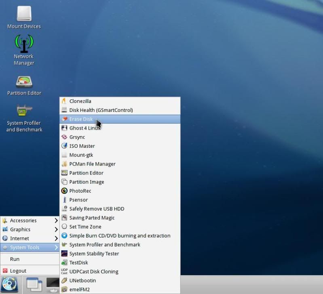The height and width of the screenshot is (294, 323).
Task: Click the monitor icon in the taskbar
Action: [x=53, y=285]
